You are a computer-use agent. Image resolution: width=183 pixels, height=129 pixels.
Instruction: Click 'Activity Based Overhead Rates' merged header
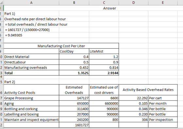148,90
